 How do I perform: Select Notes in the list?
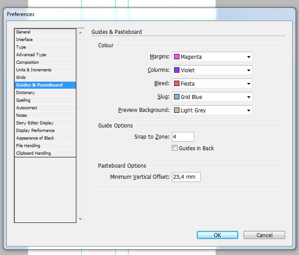point(45,115)
